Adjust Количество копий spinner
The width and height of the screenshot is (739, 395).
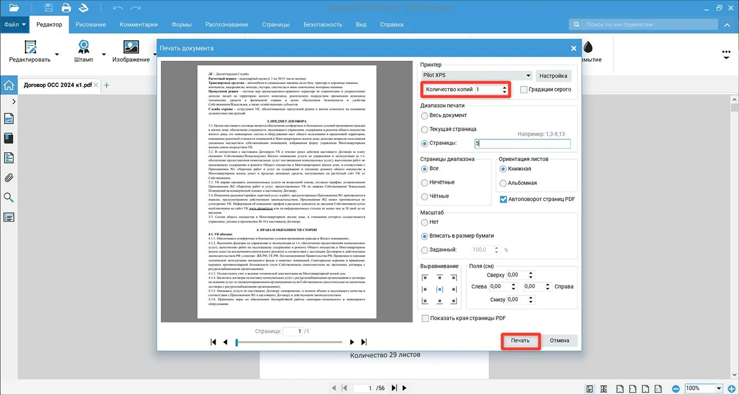click(x=505, y=90)
